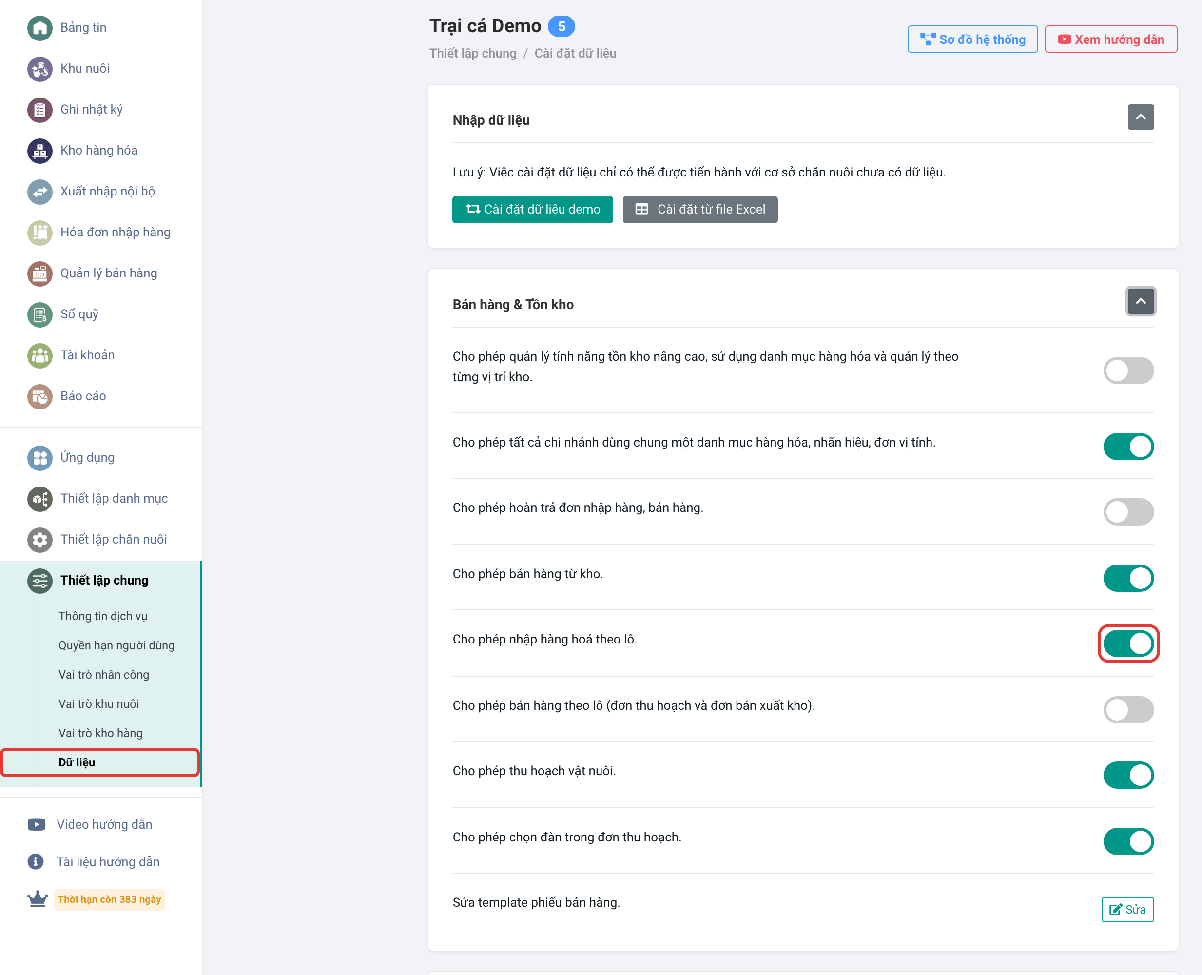Collapse the Bán hàng & Tồn kho section
The image size is (1202, 975).
[x=1141, y=301]
